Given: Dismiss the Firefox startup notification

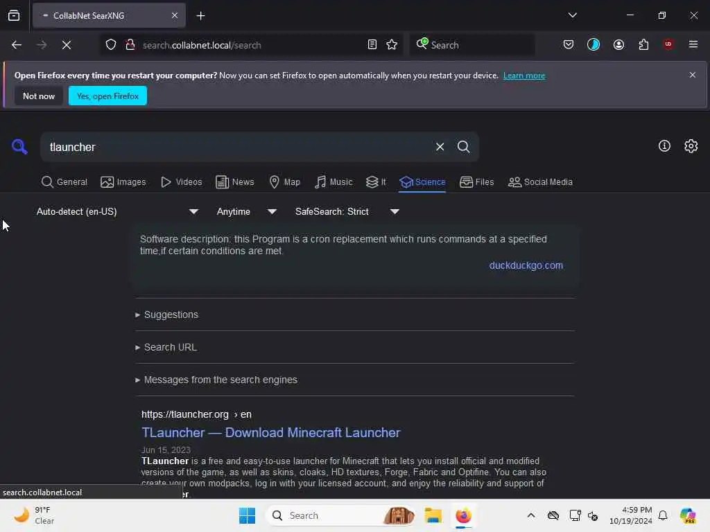Looking at the screenshot, I should tap(693, 75).
